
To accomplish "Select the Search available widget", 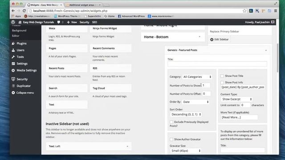I will [x=67, y=88].
